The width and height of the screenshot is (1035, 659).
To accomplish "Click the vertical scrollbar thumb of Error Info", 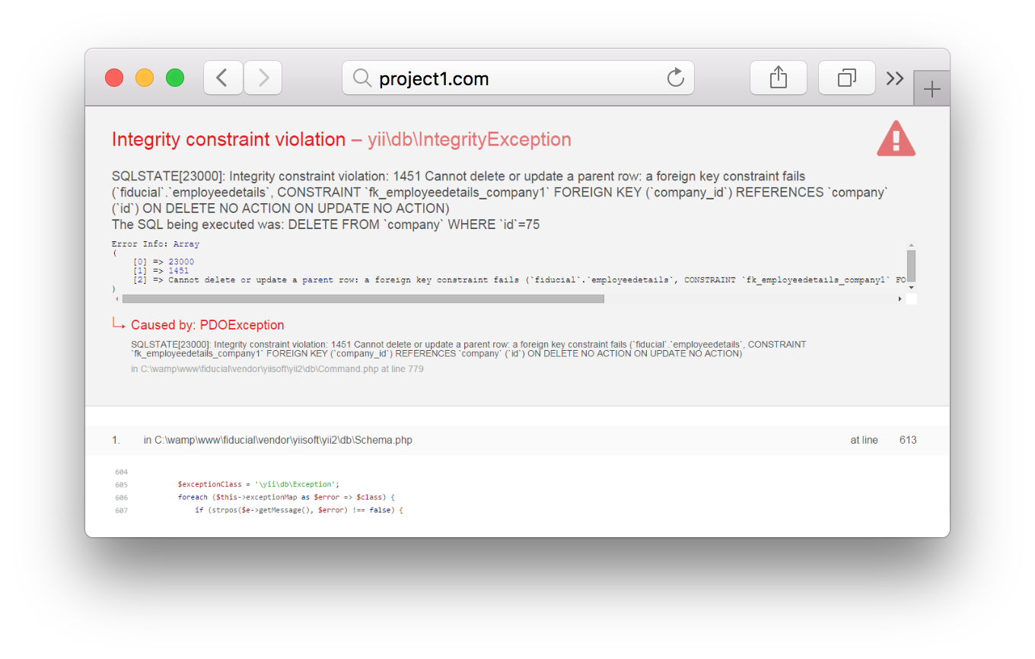I will point(911,266).
